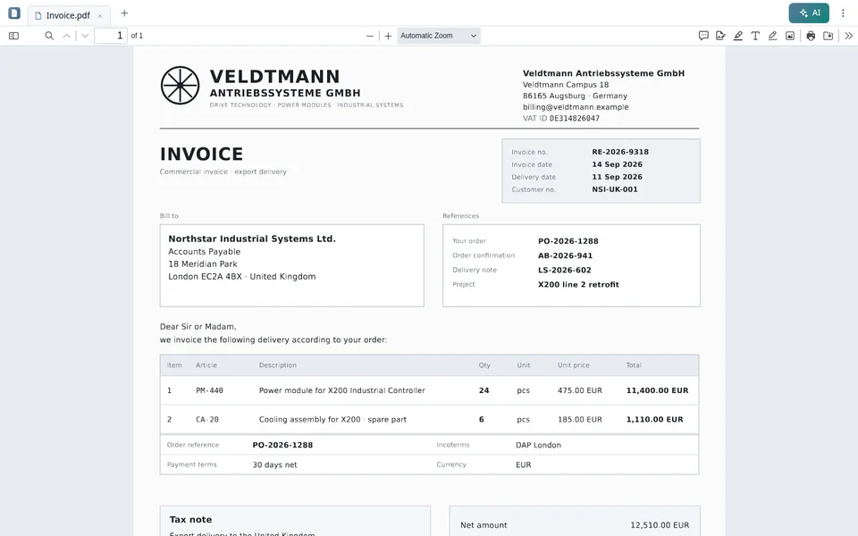858x536 pixels.
Task: Click the 18 Meridian Park address line
Action: 203,264
